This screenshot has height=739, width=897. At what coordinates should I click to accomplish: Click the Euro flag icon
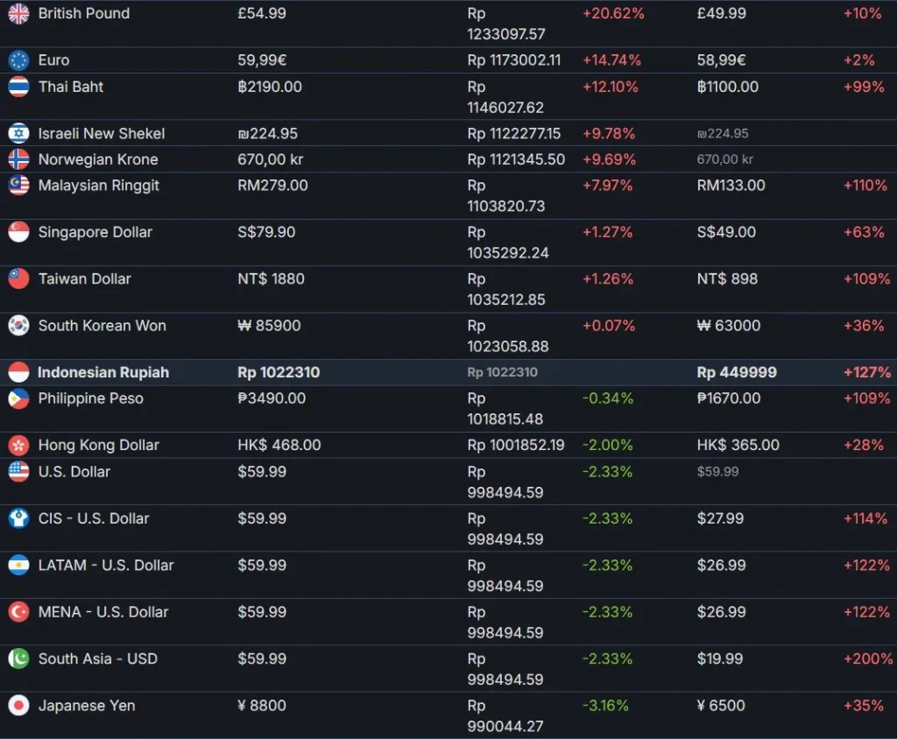18,60
